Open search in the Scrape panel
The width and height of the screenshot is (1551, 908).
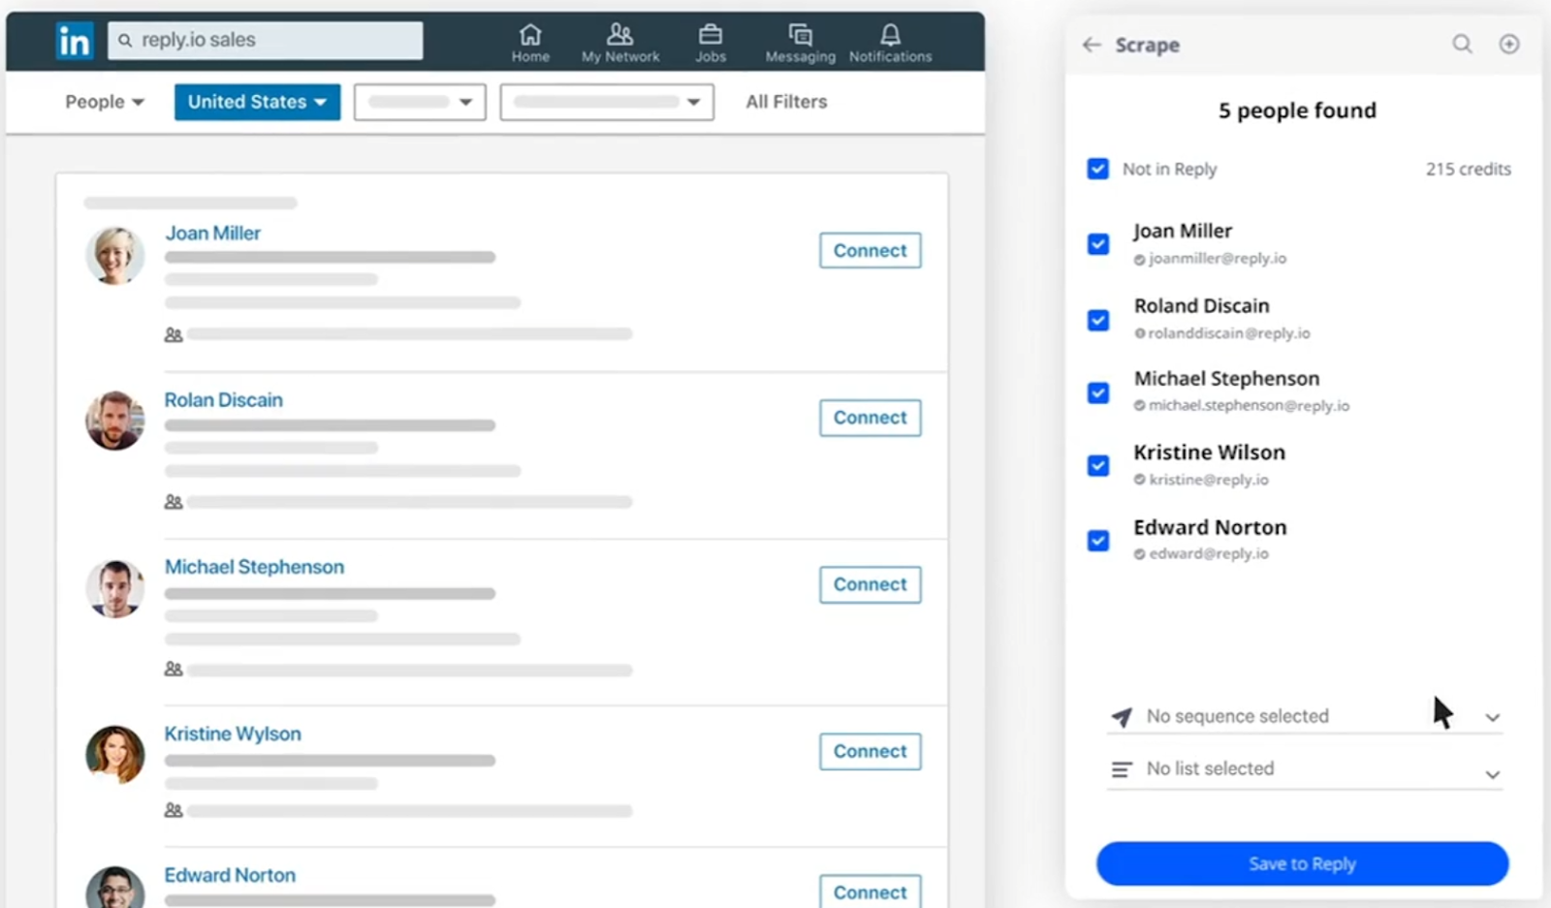(x=1462, y=44)
